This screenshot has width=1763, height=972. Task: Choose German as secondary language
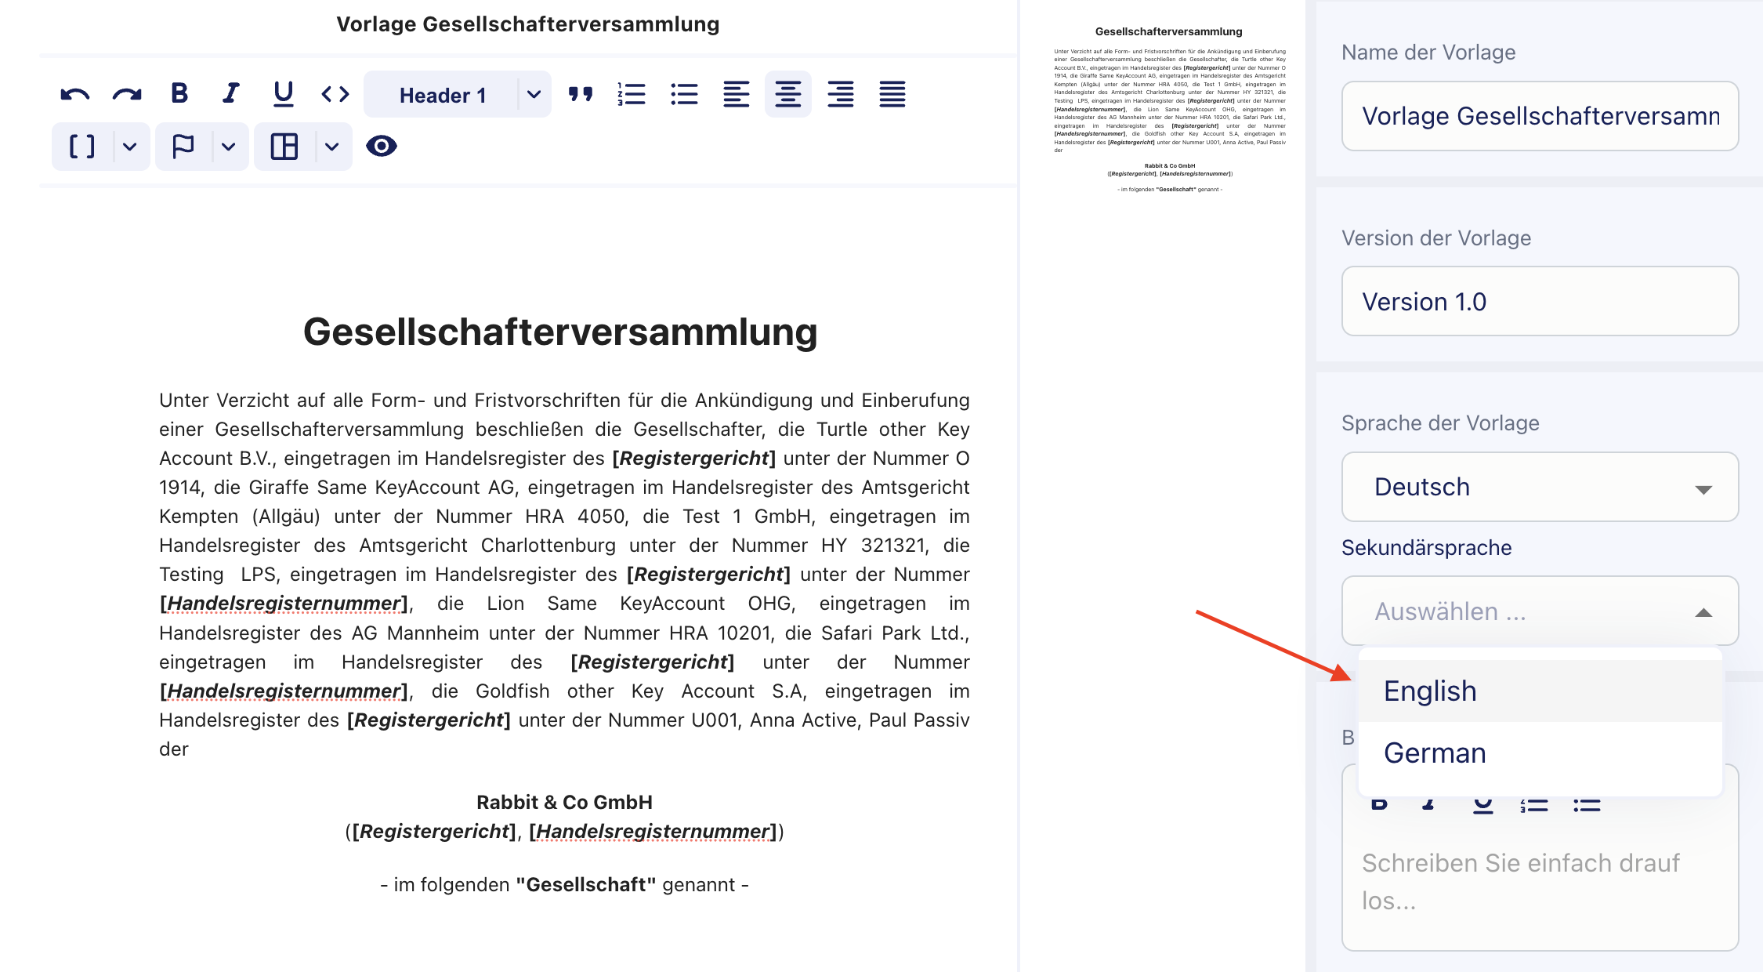coord(1540,753)
